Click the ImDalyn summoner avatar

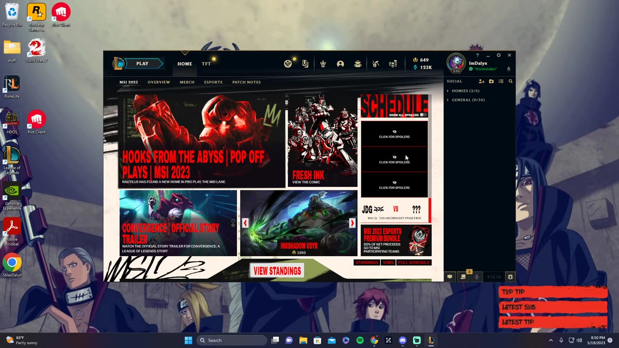point(456,63)
